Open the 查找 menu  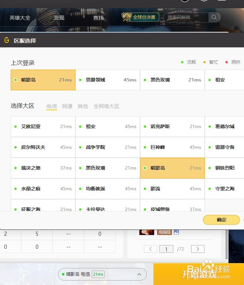98,18
